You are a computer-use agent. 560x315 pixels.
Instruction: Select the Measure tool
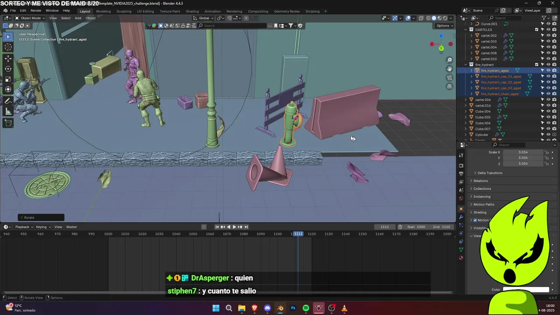pos(8,111)
